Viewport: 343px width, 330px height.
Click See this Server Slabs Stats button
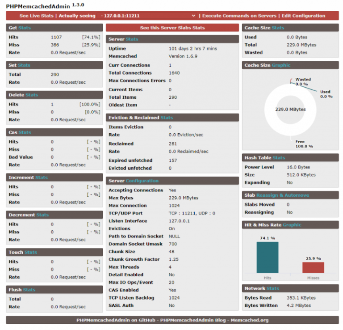click(x=172, y=28)
